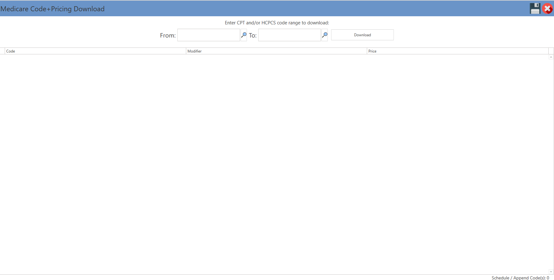Click the scrollbar up arrow
The height and width of the screenshot is (280, 554).
point(551,57)
